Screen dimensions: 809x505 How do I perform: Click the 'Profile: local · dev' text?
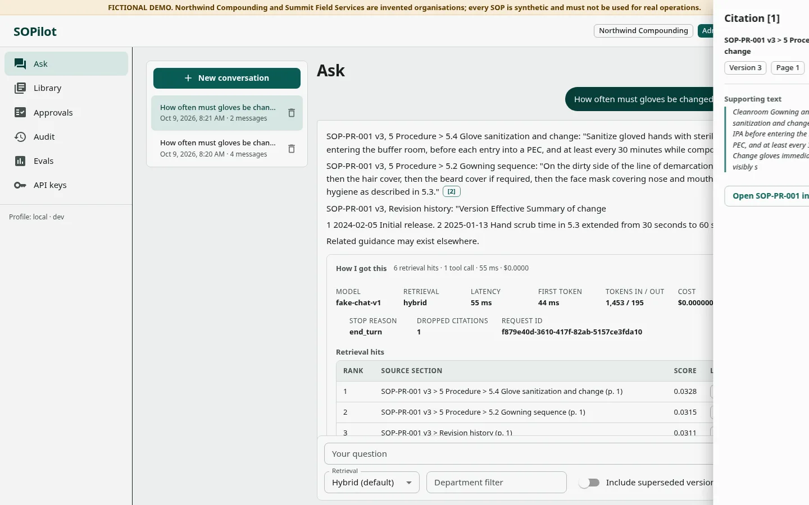coord(37,217)
